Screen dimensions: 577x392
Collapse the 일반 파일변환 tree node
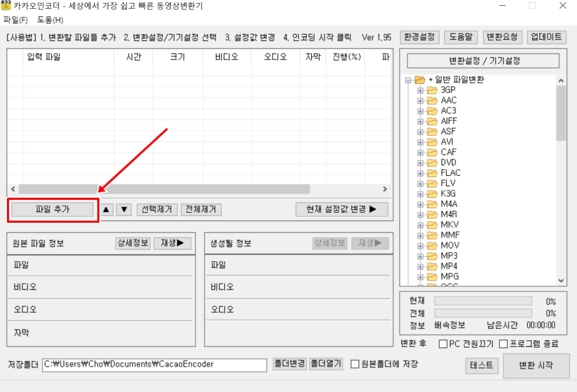tap(408, 80)
